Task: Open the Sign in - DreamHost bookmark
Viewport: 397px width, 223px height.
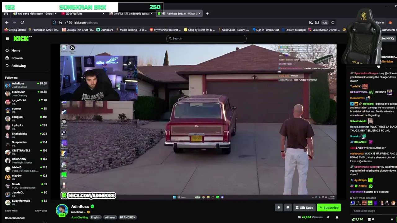Action: click(266, 30)
